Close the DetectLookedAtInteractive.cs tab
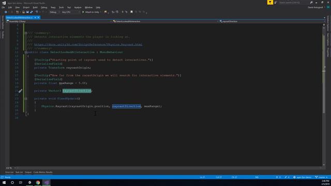Screen dimensions: 331x186 tap(38, 18)
